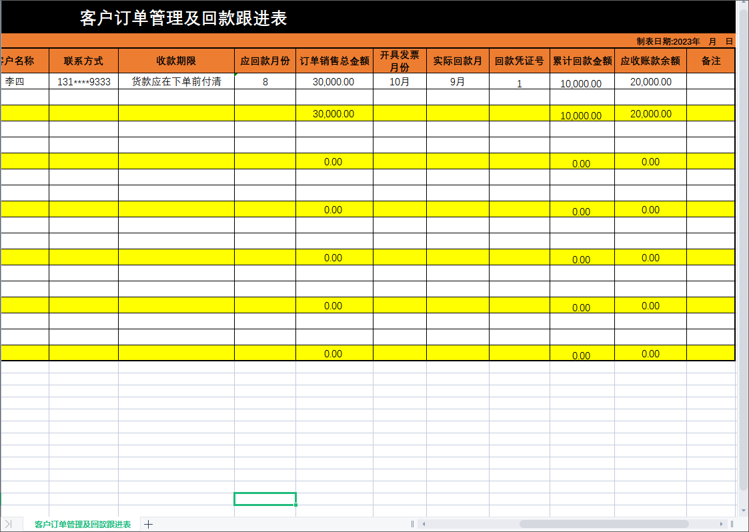Click the horizontal scrollbar's right arrow
Image resolution: width=749 pixels, height=532 pixels.
point(721,525)
